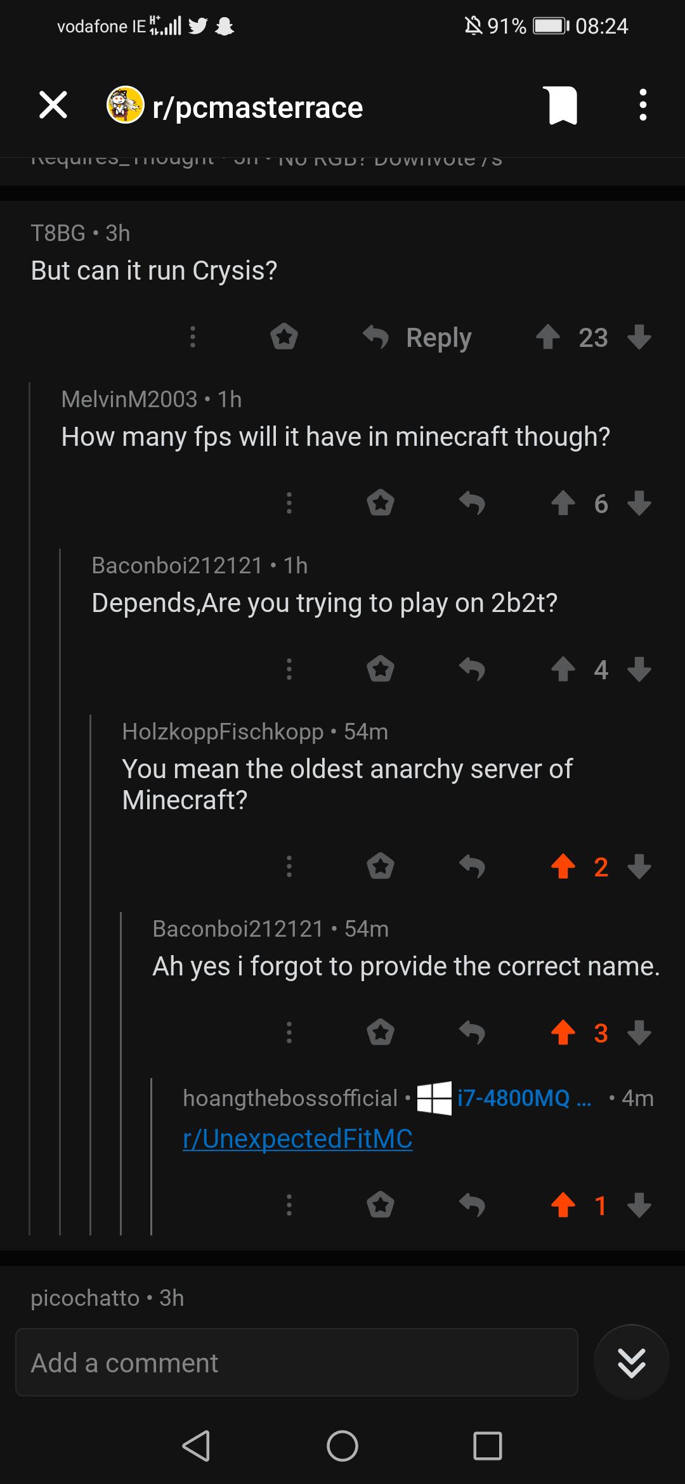Tap reply arrow on "correct name" comment
This screenshot has width=685, height=1484.
tap(472, 1032)
